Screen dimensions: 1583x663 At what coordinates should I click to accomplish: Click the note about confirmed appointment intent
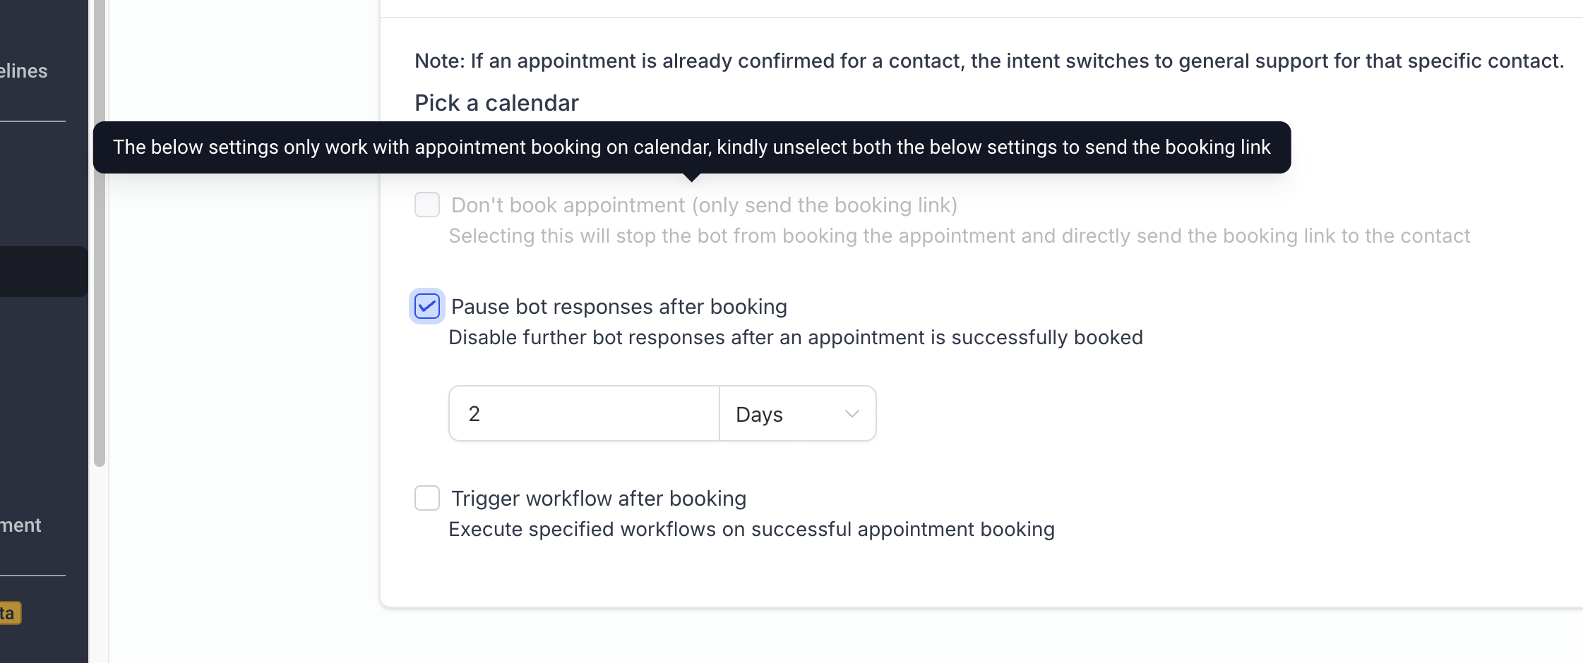pos(989,61)
